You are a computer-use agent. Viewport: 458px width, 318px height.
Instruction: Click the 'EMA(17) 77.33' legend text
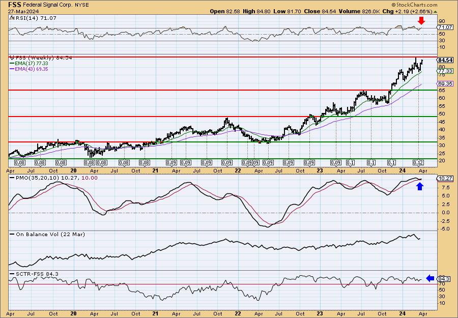pos(31,64)
